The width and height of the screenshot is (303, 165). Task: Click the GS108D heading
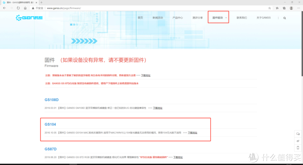pos(52,100)
